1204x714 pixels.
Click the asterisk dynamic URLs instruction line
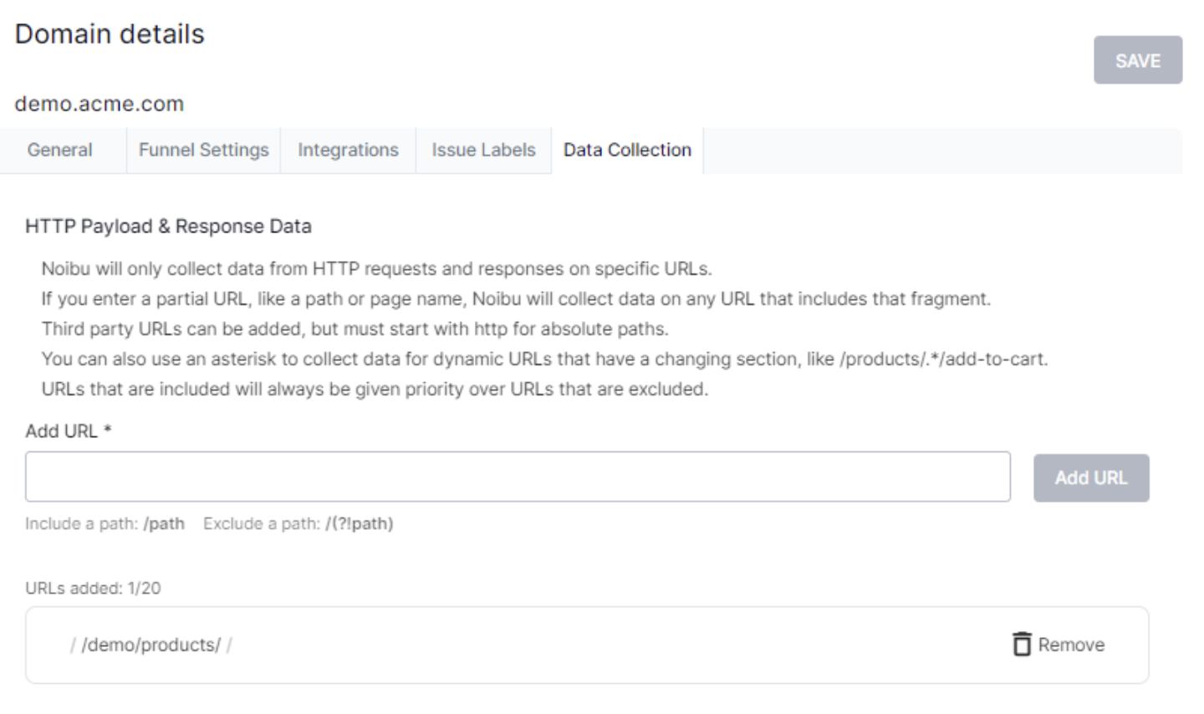[x=544, y=360]
